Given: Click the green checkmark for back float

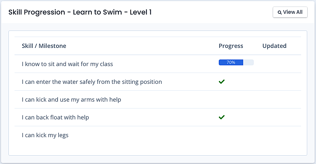Looking at the screenshot, I should [x=222, y=117].
